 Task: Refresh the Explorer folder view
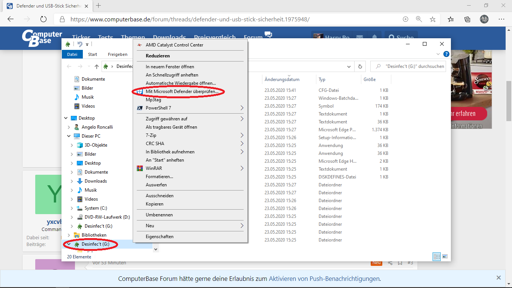pyautogui.click(x=360, y=66)
